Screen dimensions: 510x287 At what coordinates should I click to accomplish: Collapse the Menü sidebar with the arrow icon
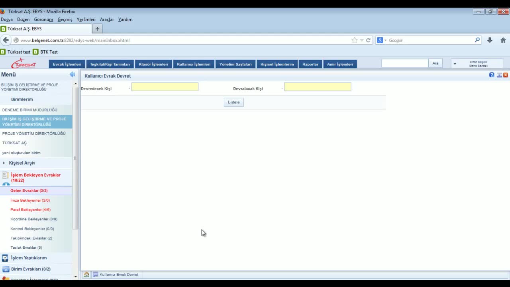(72, 75)
